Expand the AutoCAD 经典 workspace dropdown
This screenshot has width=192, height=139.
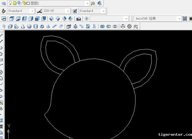(179, 19)
